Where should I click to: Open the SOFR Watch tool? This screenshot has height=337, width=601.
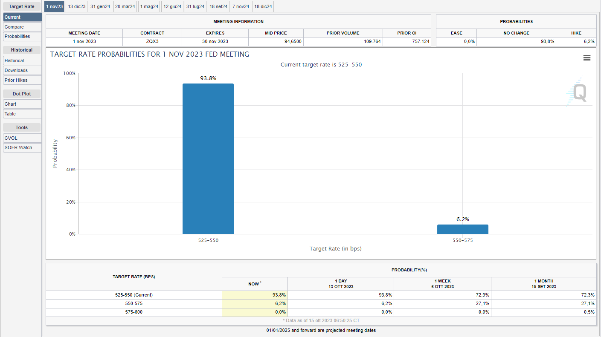[22, 147]
